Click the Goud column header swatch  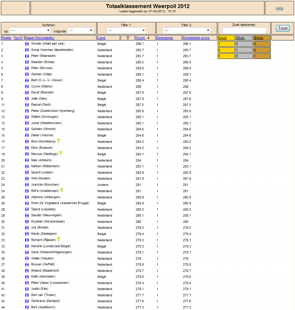pyautogui.click(x=226, y=38)
